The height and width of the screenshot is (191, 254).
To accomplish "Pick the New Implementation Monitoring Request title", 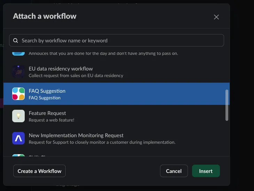I will pos(76,135).
